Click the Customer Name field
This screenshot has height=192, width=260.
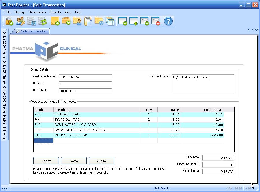click(x=85, y=77)
